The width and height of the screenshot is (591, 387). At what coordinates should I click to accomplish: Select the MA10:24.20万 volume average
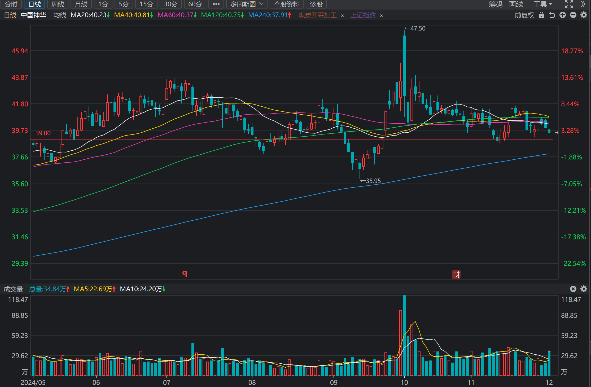pos(143,289)
